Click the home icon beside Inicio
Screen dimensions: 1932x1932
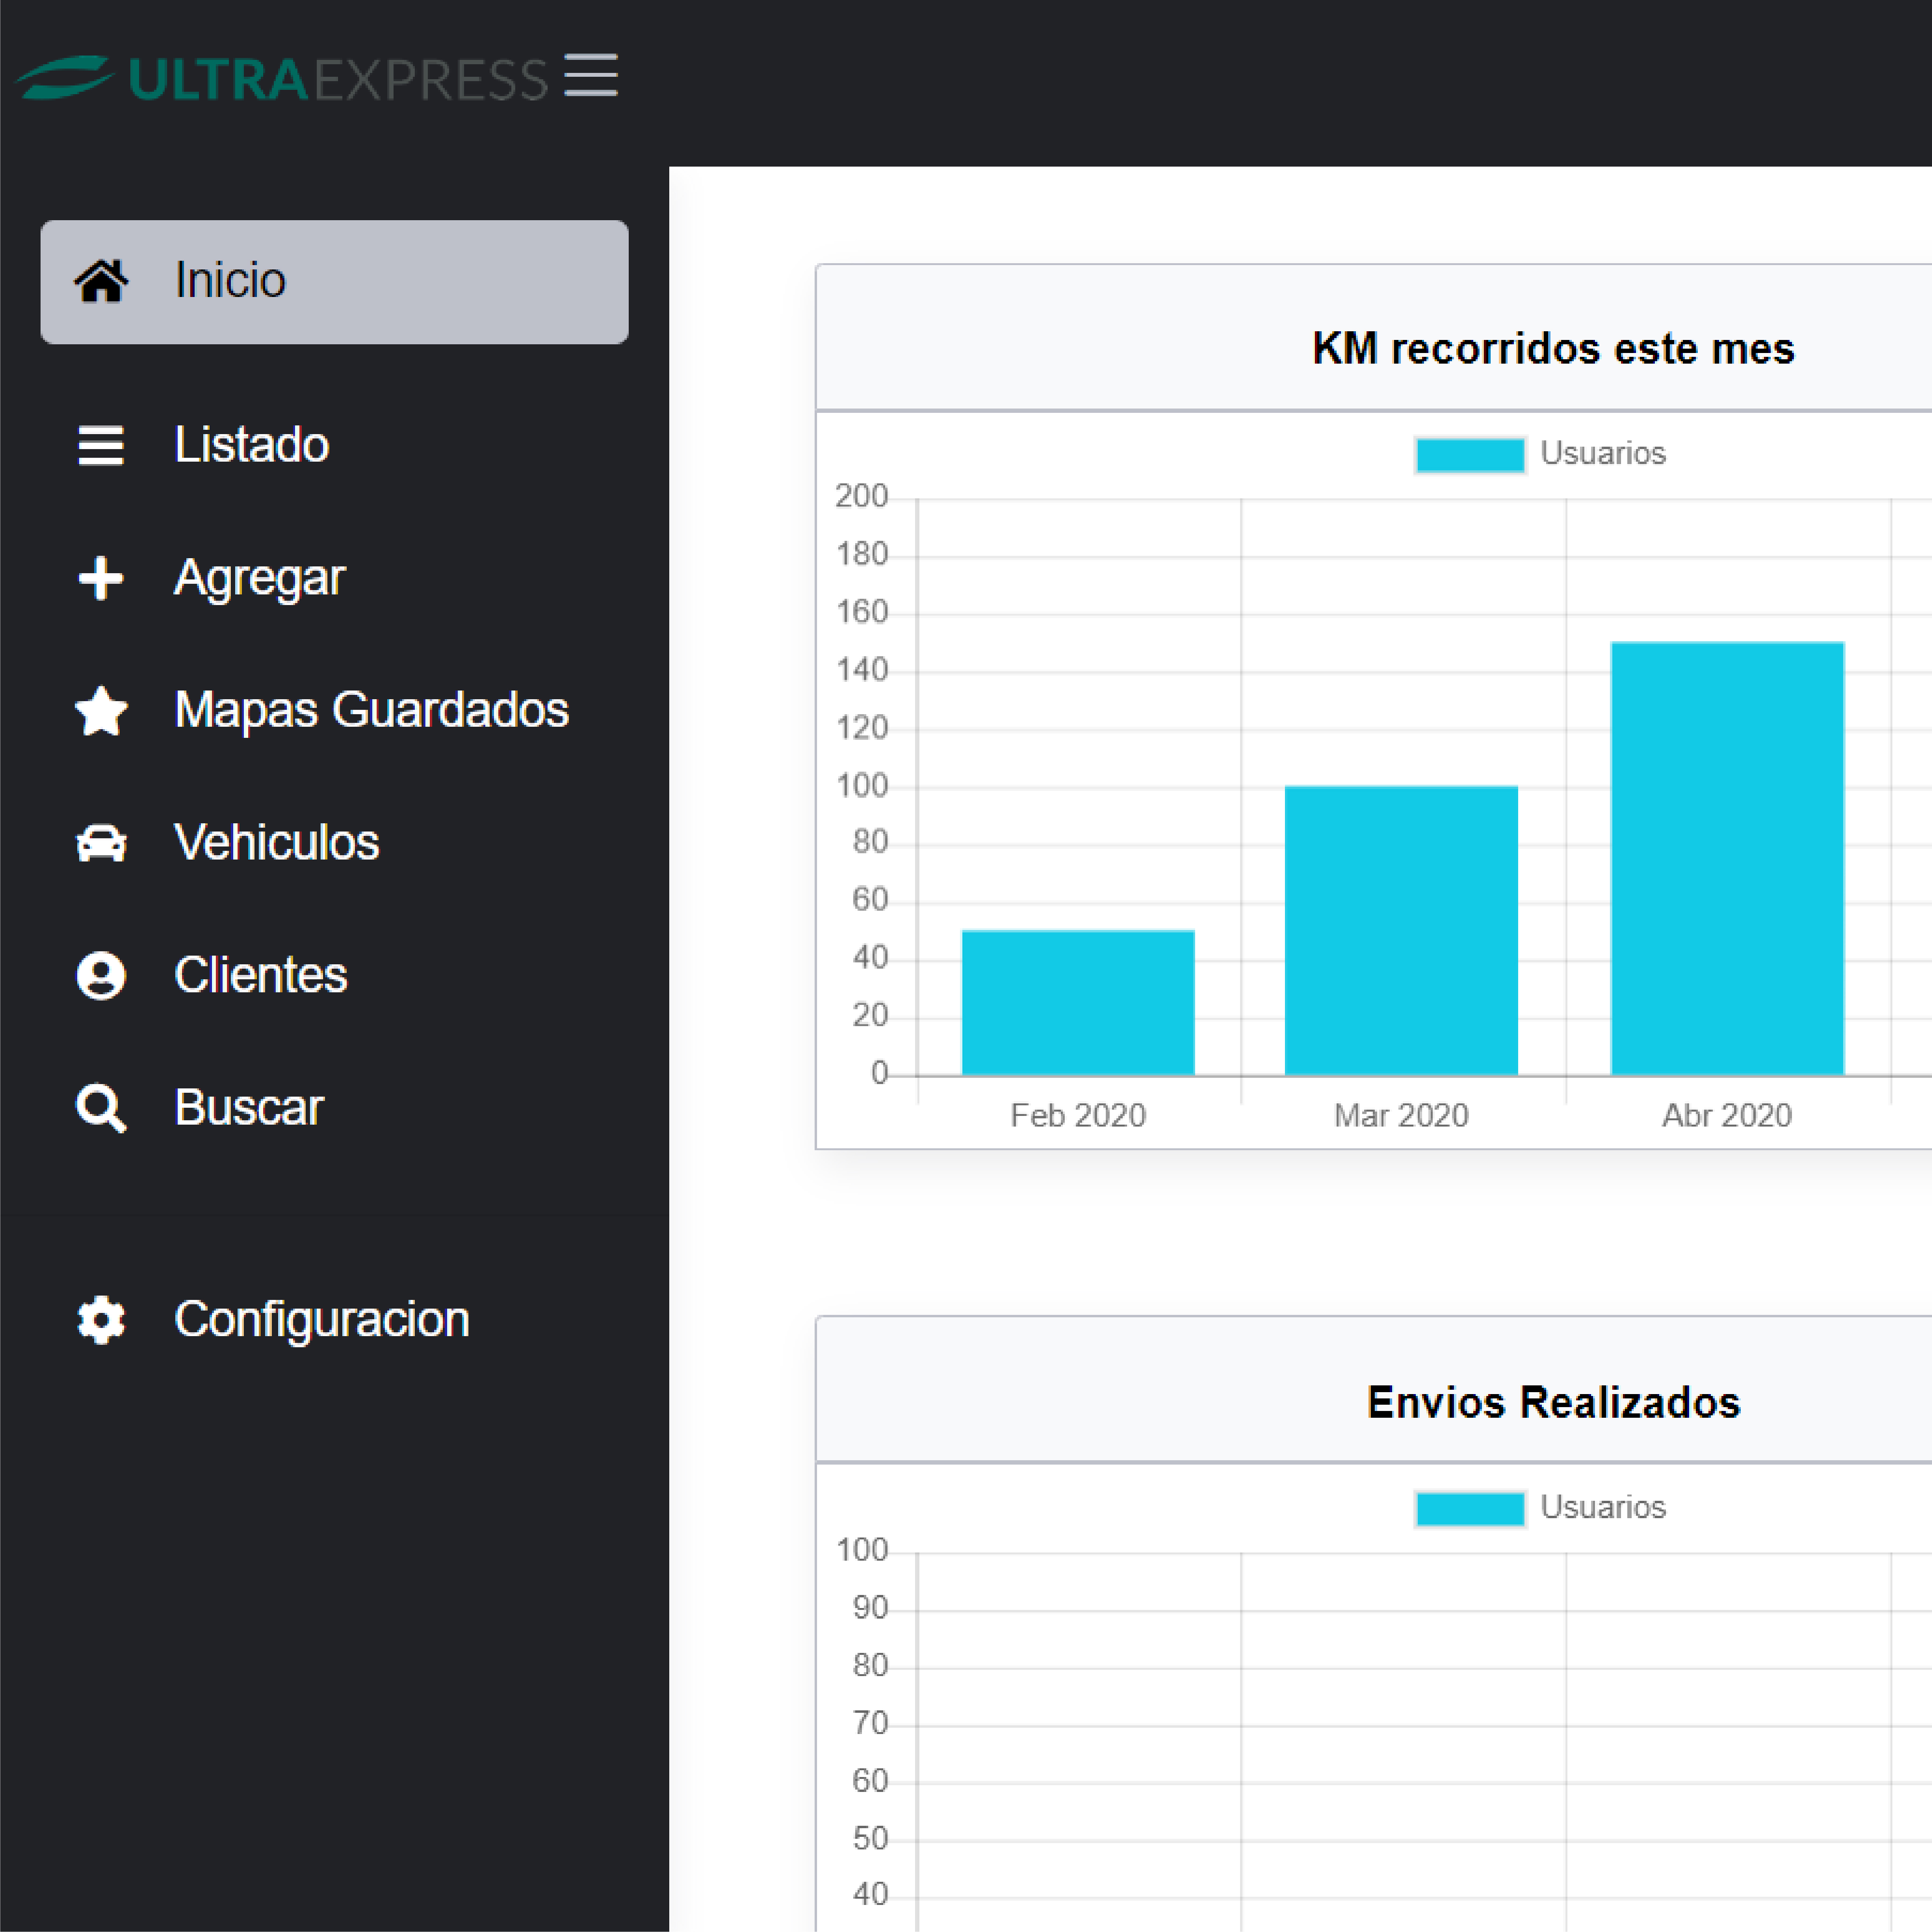(x=101, y=281)
